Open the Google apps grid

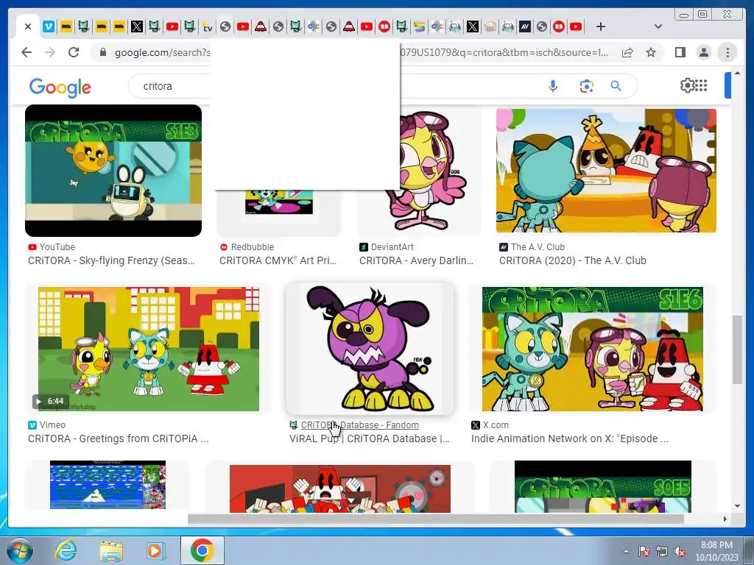(702, 85)
